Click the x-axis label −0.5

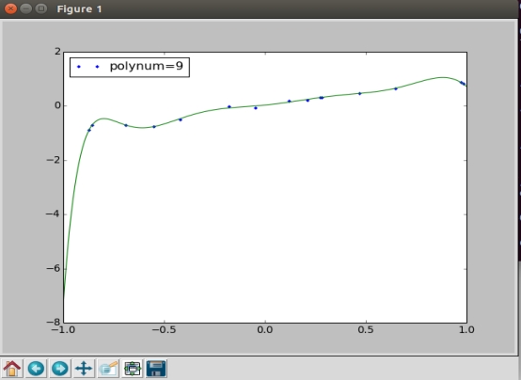(x=165, y=330)
